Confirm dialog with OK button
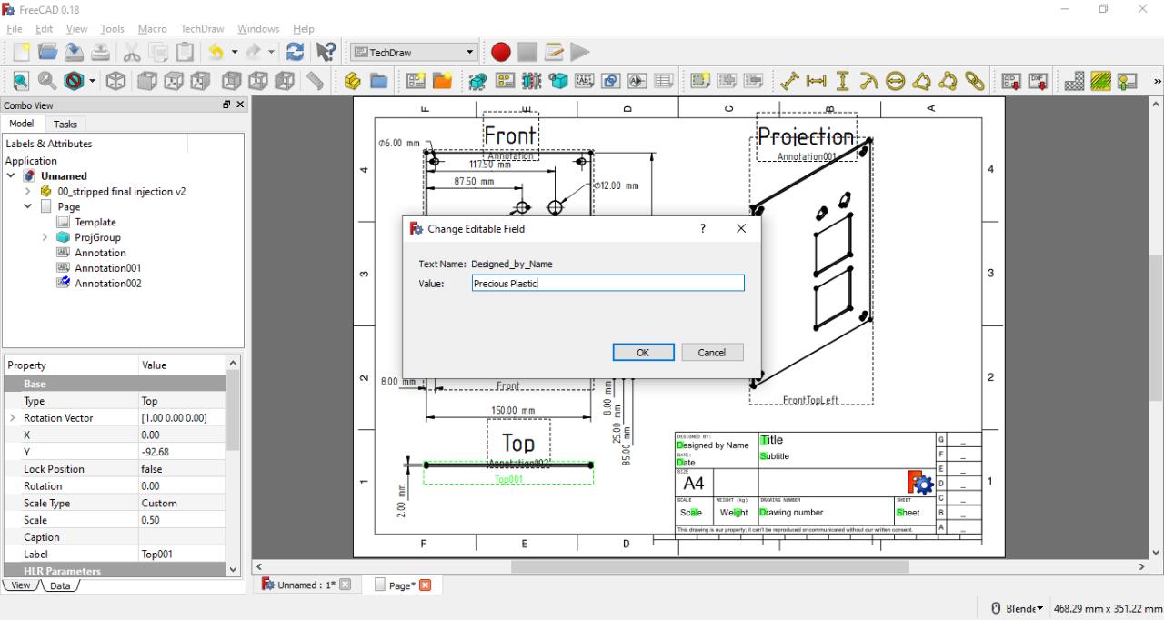Image resolution: width=1164 pixels, height=620 pixels. (x=643, y=353)
